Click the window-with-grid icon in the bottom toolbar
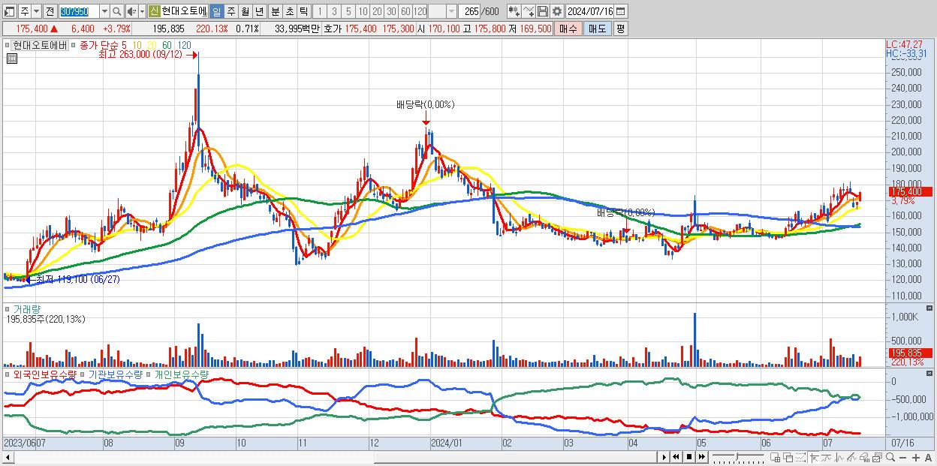 point(776,458)
